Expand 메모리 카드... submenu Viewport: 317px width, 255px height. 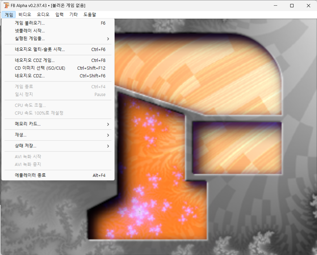pyautogui.click(x=58, y=124)
